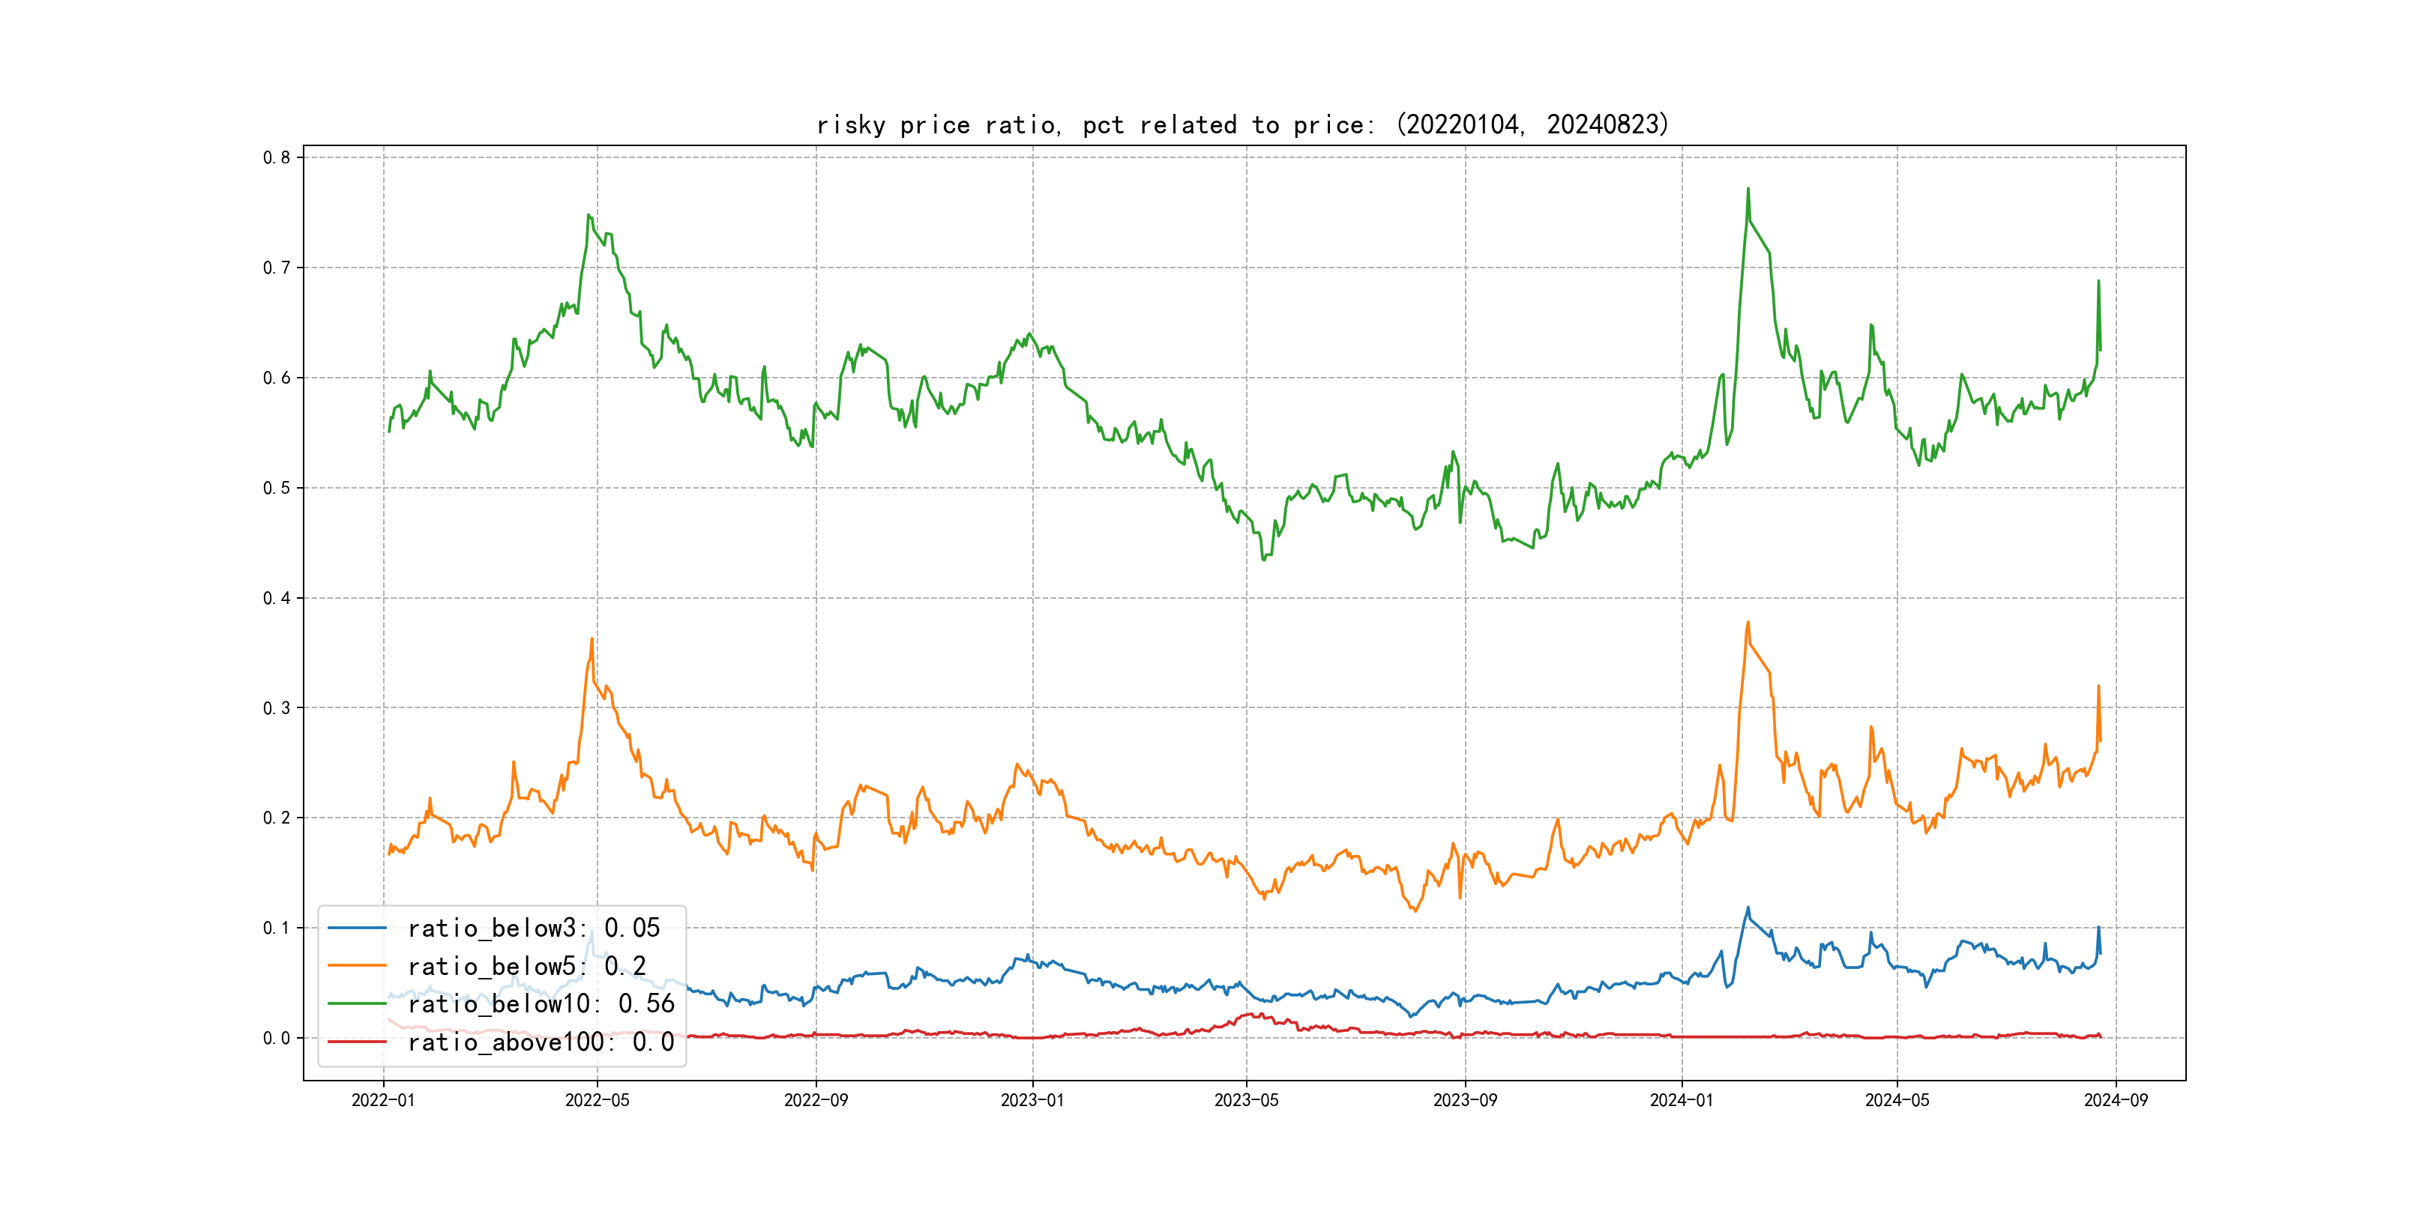Click the 2022-05 x-axis date label
This screenshot has height=1214, width=2429.
click(x=597, y=1100)
